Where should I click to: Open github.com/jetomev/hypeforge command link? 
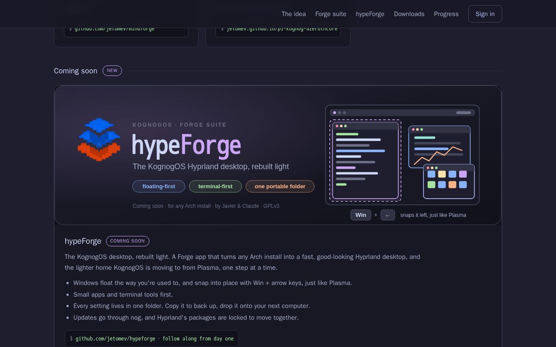click(152, 338)
